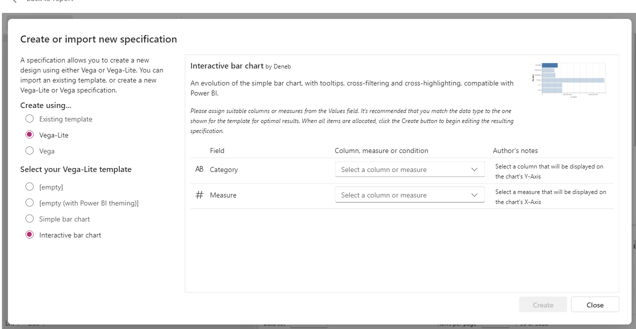Choose the Simple bar chart template
The width and height of the screenshot is (636, 329).
point(29,218)
